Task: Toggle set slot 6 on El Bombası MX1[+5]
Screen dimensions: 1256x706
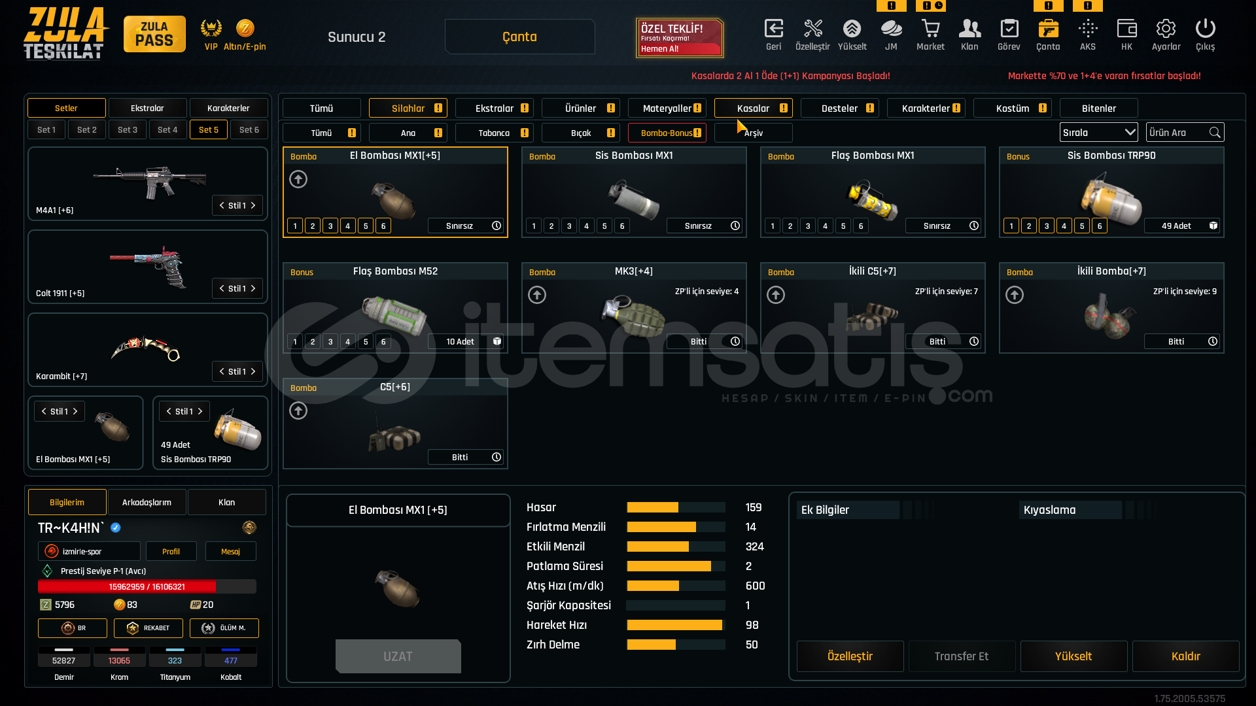Action: pos(383,226)
